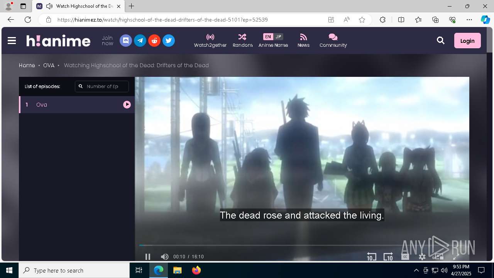Open Edge Settings and more menu
The image size is (494, 278).
pyautogui.click(x=469, y=20)
